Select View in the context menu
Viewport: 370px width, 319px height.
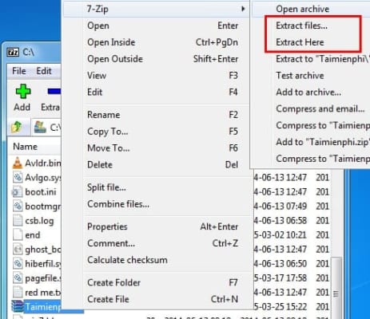point(163,76)
